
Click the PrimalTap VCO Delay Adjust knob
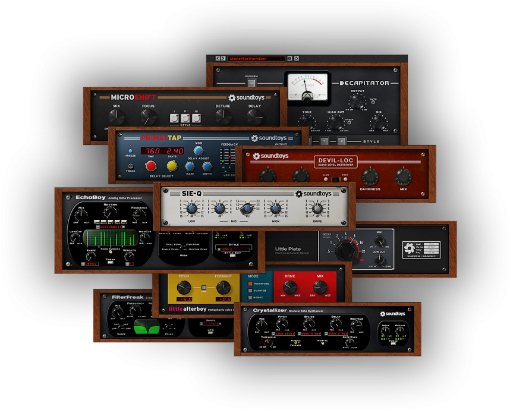pyautogui.click(x=199, y=150)
